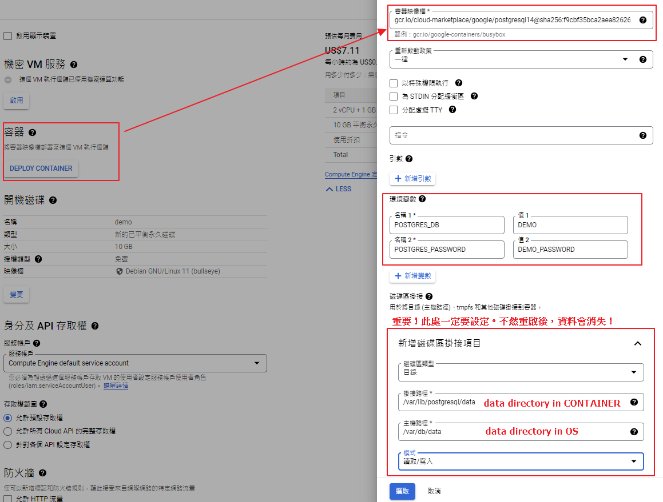Click help icon beside 分配虛擬 TTY
This screenshot has height=502, width=663.
452,110
